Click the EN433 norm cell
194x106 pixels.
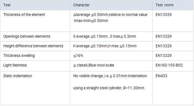click(x=173, y=88)
